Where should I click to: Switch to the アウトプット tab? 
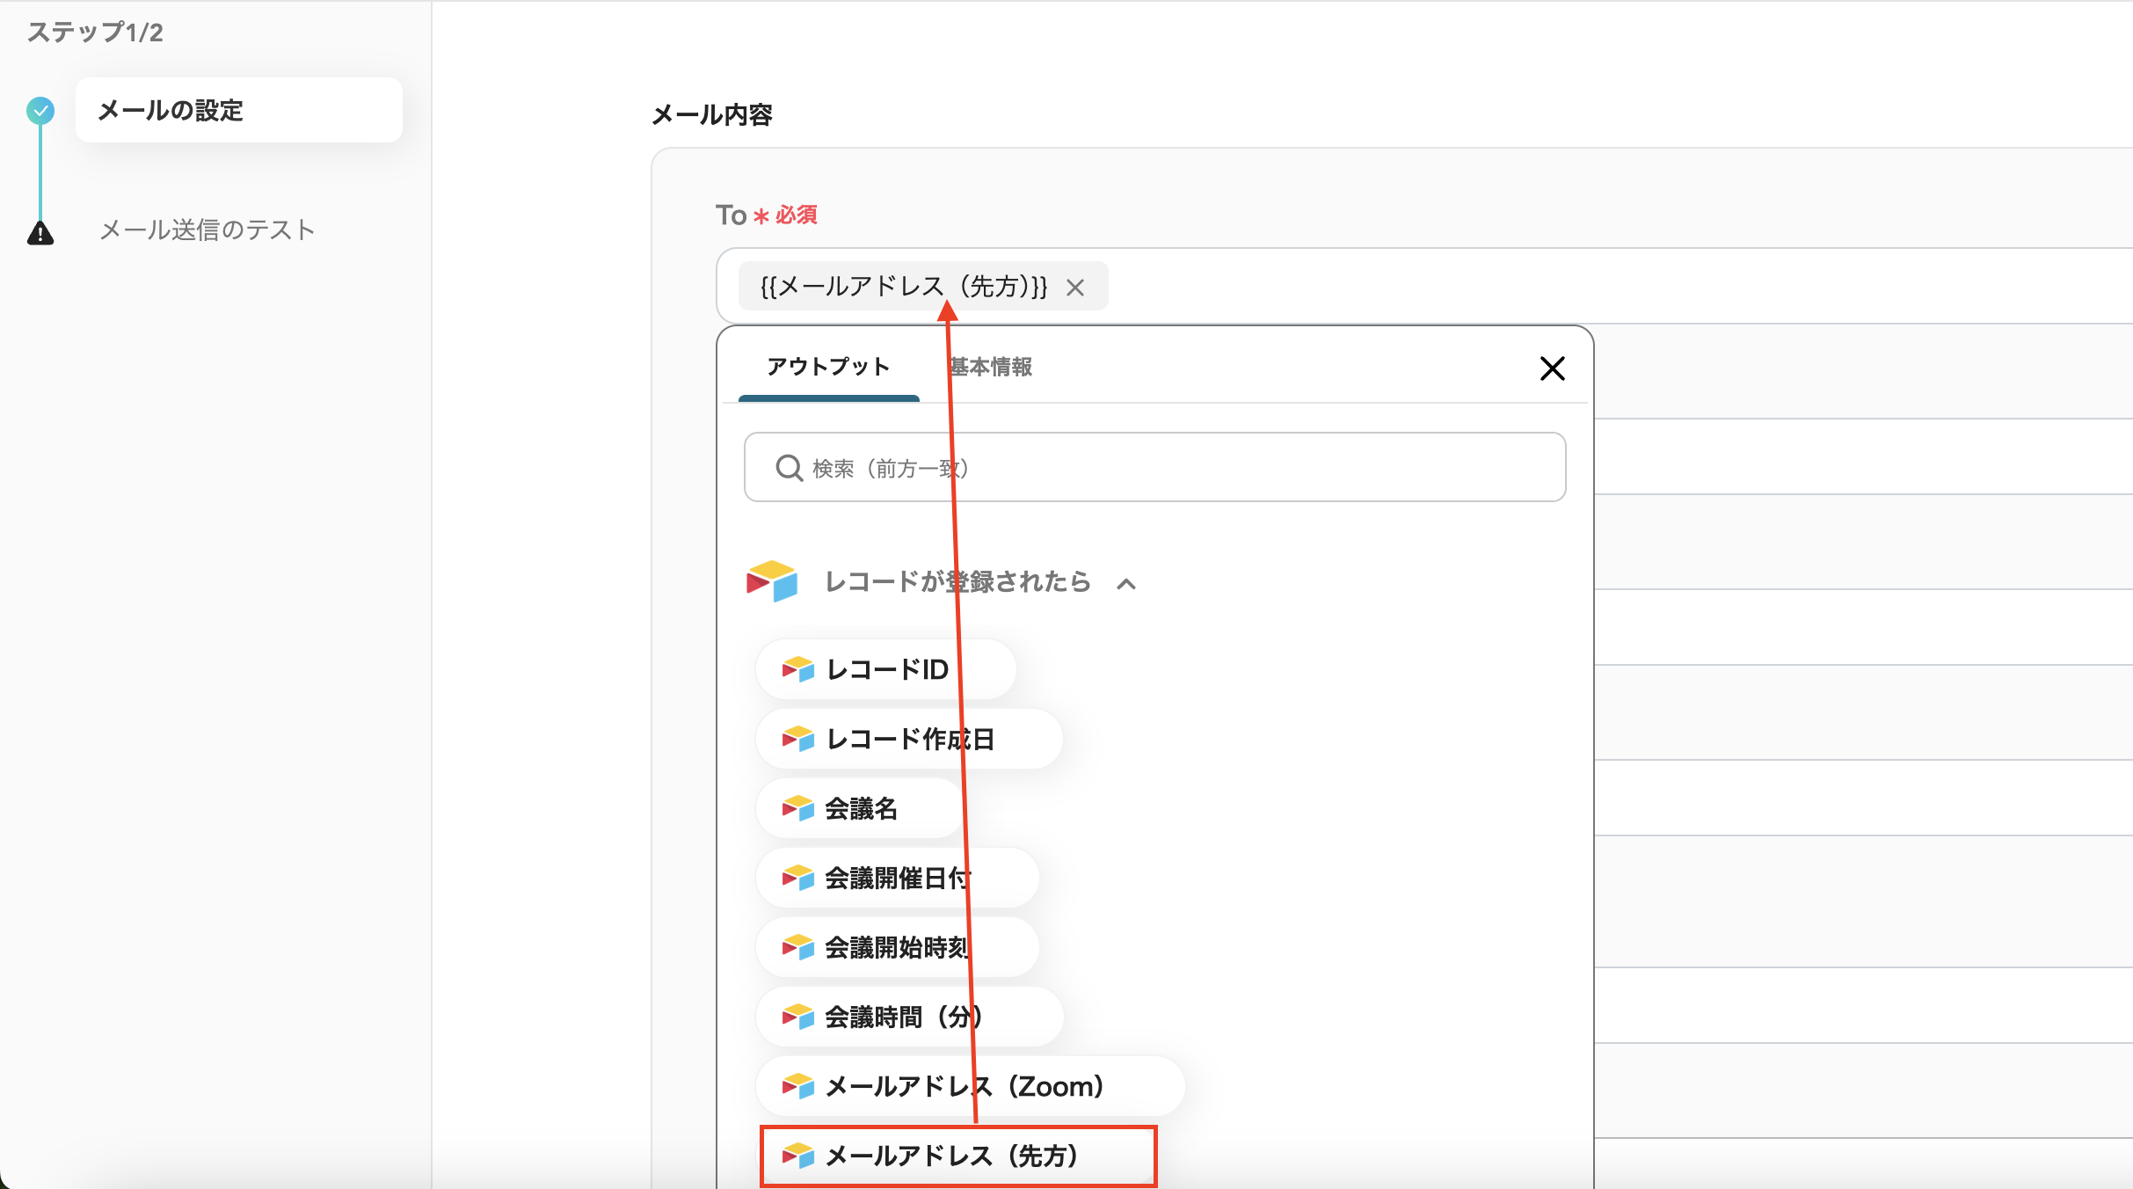click(827, 367)
